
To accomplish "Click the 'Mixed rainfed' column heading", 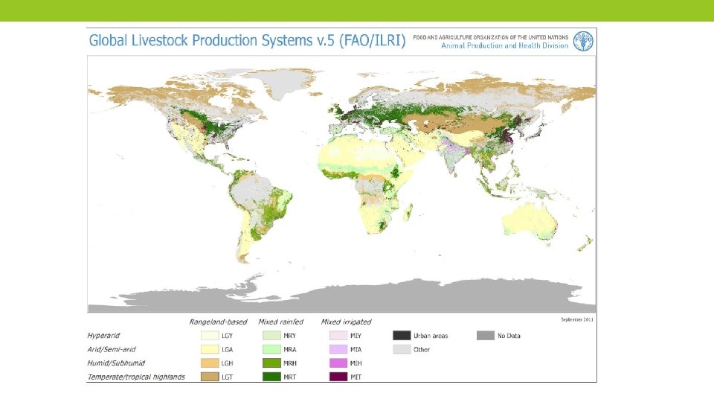I will [280, 322].
